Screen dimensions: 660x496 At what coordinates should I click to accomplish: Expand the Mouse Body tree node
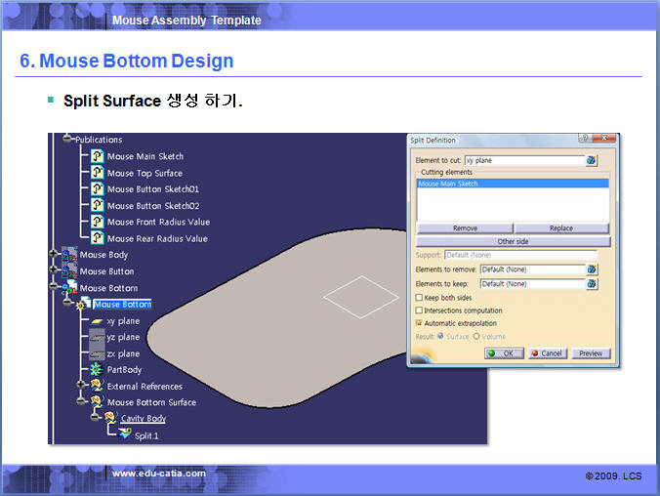[x=55, y=255]
